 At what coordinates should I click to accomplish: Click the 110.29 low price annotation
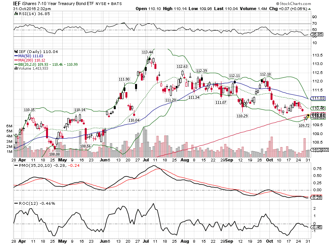tap(242, 116)
